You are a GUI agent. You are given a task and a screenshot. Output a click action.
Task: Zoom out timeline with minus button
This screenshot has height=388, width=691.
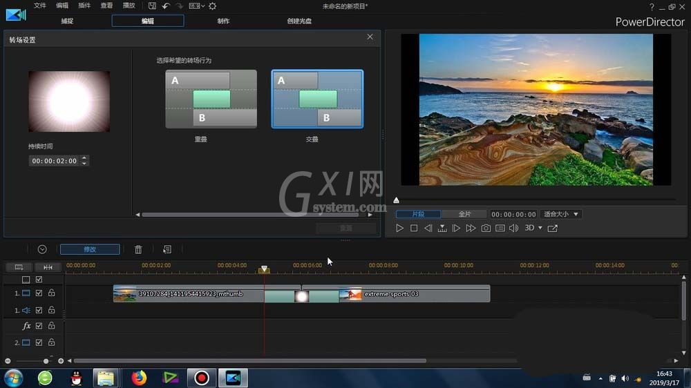click(8, 361)
